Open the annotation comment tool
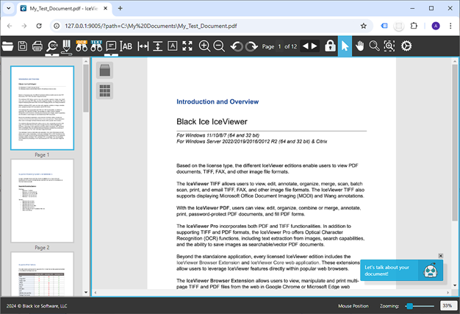 tap(111, 46)
